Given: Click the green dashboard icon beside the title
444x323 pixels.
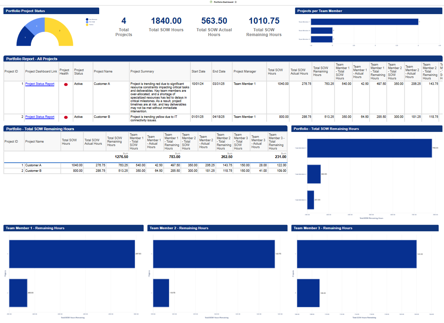Looking at the screenshot, I should tap(211, 2).
